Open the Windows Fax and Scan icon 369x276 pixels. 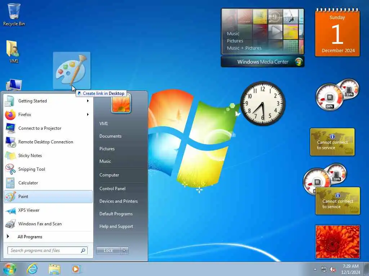click(x=10, y=224)
